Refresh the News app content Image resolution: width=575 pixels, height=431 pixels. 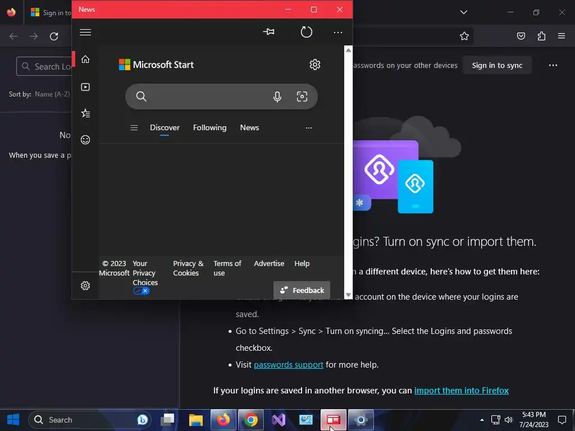(x=307, y=32)
